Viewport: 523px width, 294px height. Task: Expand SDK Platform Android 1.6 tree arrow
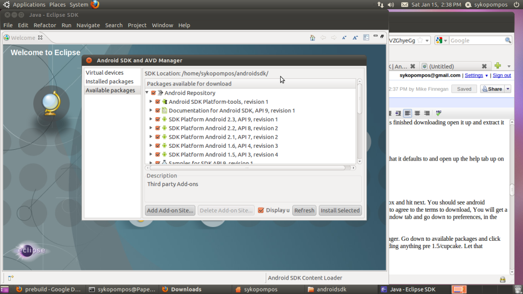point(151,146)
